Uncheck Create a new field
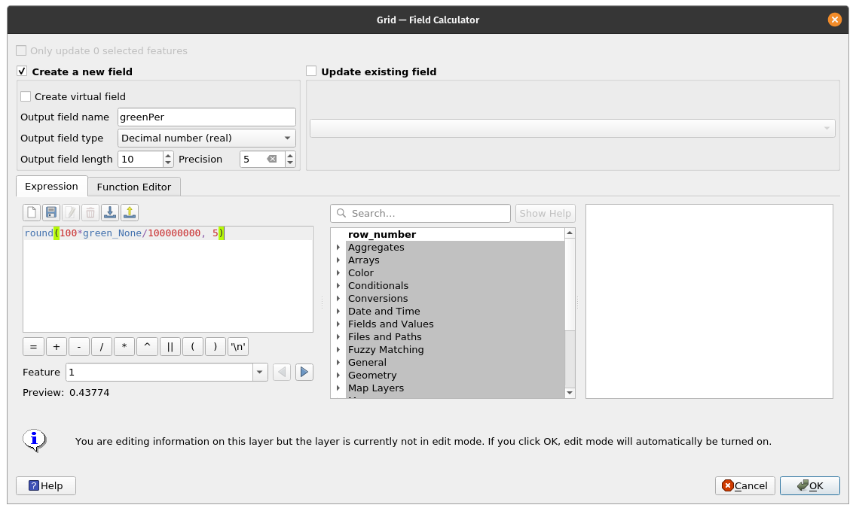This screenshot has width=856, height=511. click(22, 71)
